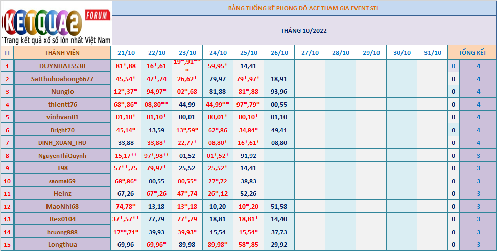
Task: Click member name Nunglo
Action: 62,91
